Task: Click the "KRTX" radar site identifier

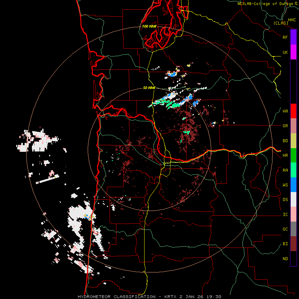Action: click(x=170, y=297)
